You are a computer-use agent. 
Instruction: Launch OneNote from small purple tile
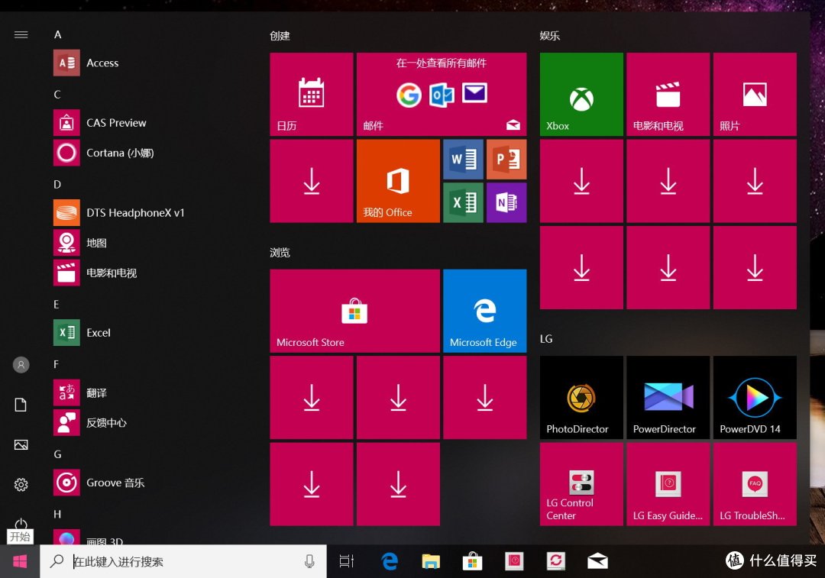coord(506,202)
